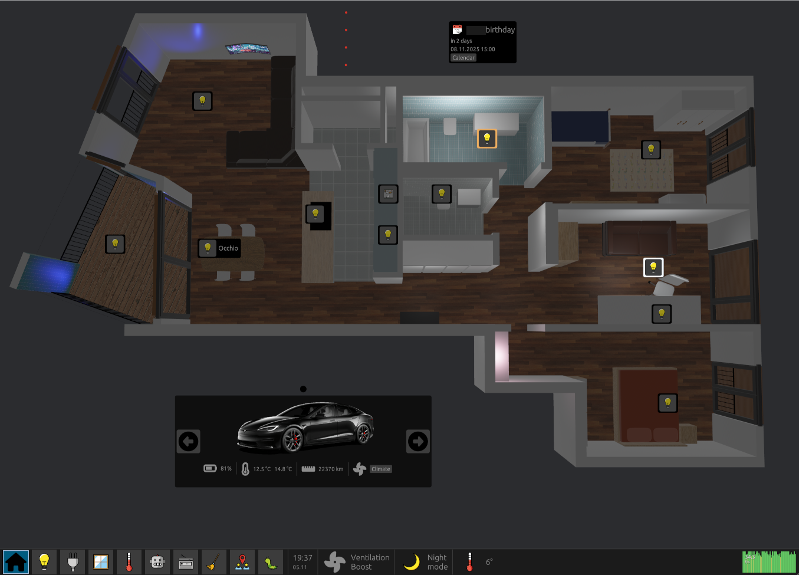Open the cleaning broom view
This screenshot has height=575, width=799.
click(x=213, y=561)
